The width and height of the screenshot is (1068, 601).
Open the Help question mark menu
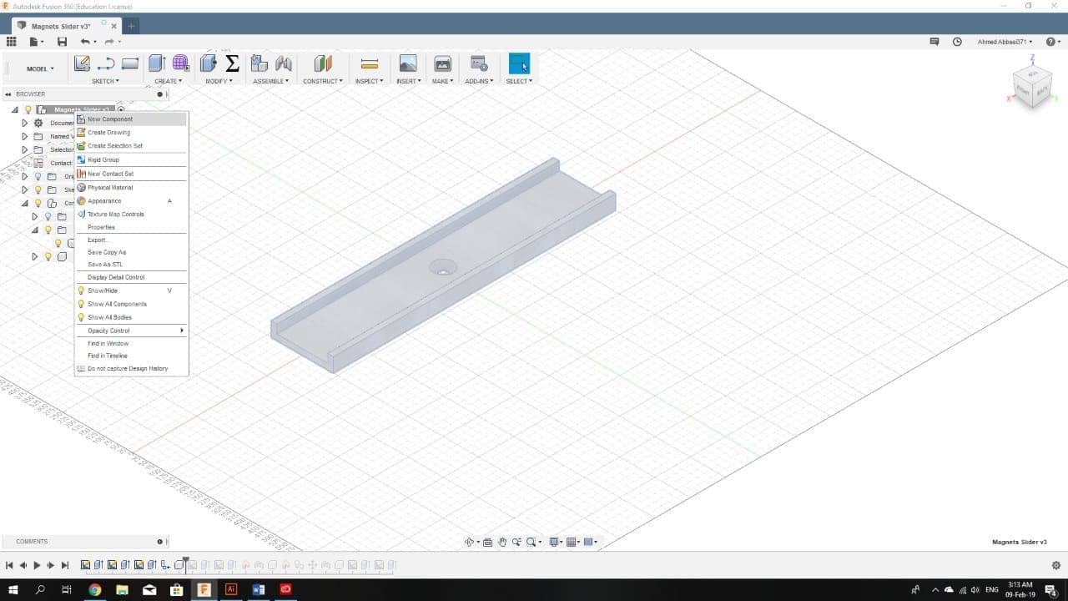point(1053,42)
